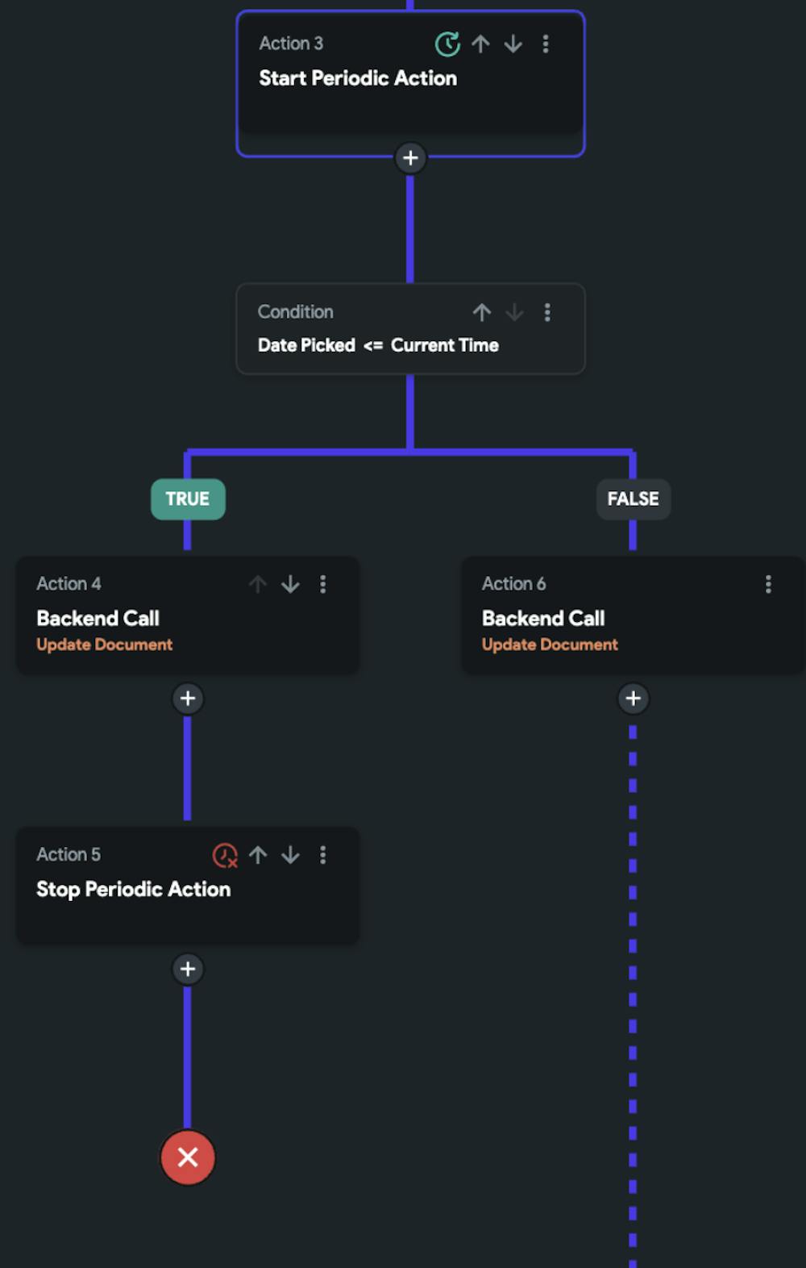Image resolution: width=806 pixels, height=1268 pixels.
Task: Open the Condition node options menu
Action: click(548, 312)
